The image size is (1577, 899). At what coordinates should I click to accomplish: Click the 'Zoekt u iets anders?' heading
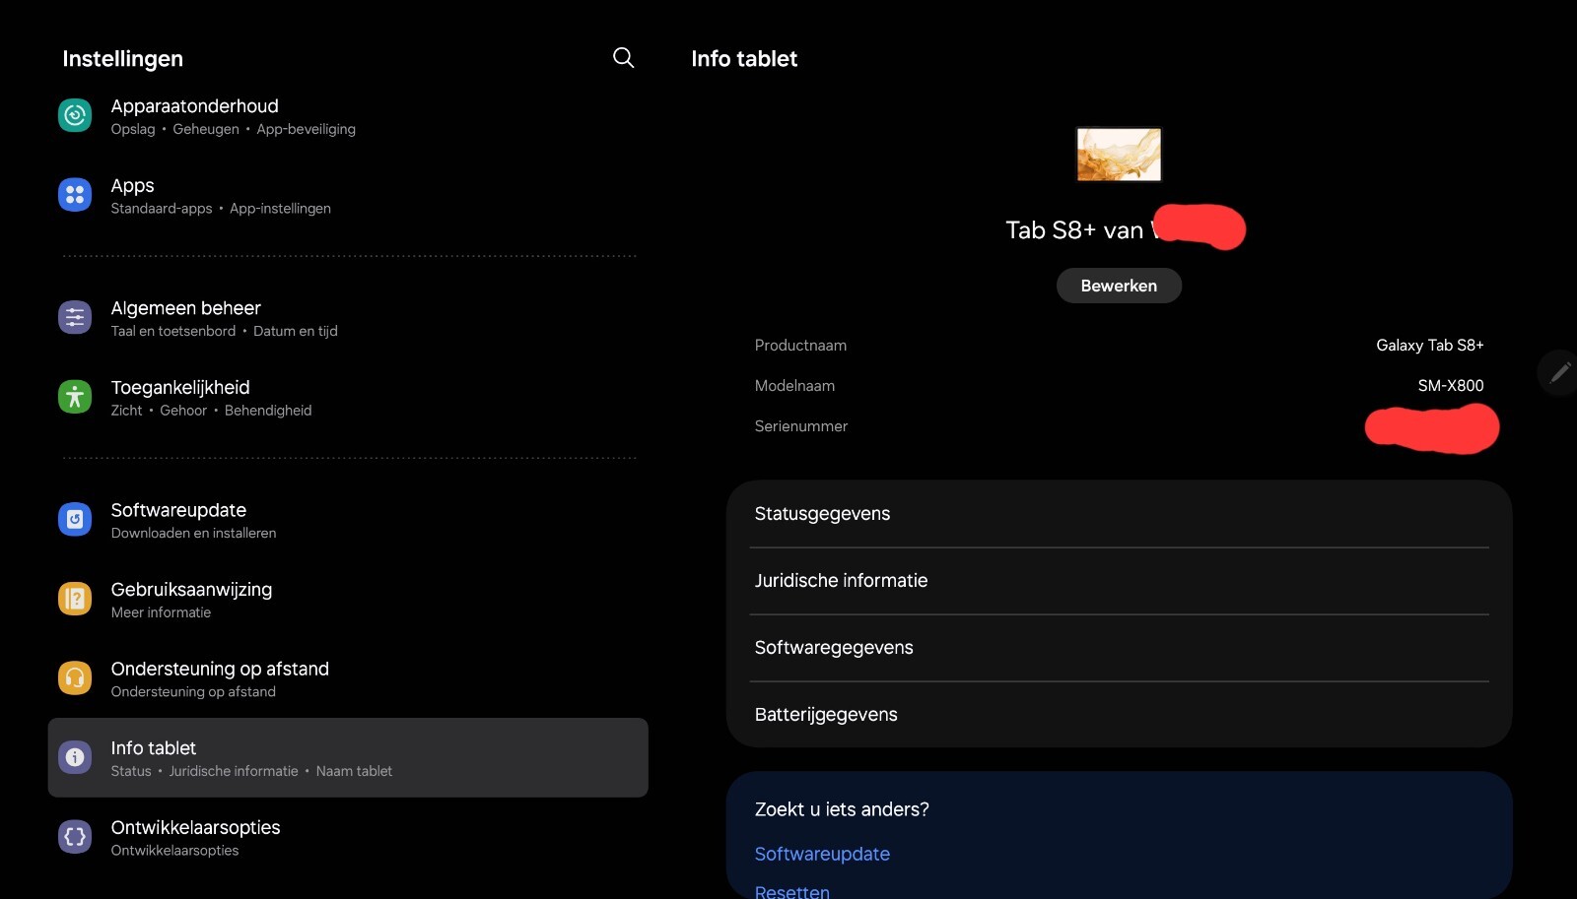click(x=842, y=809)
